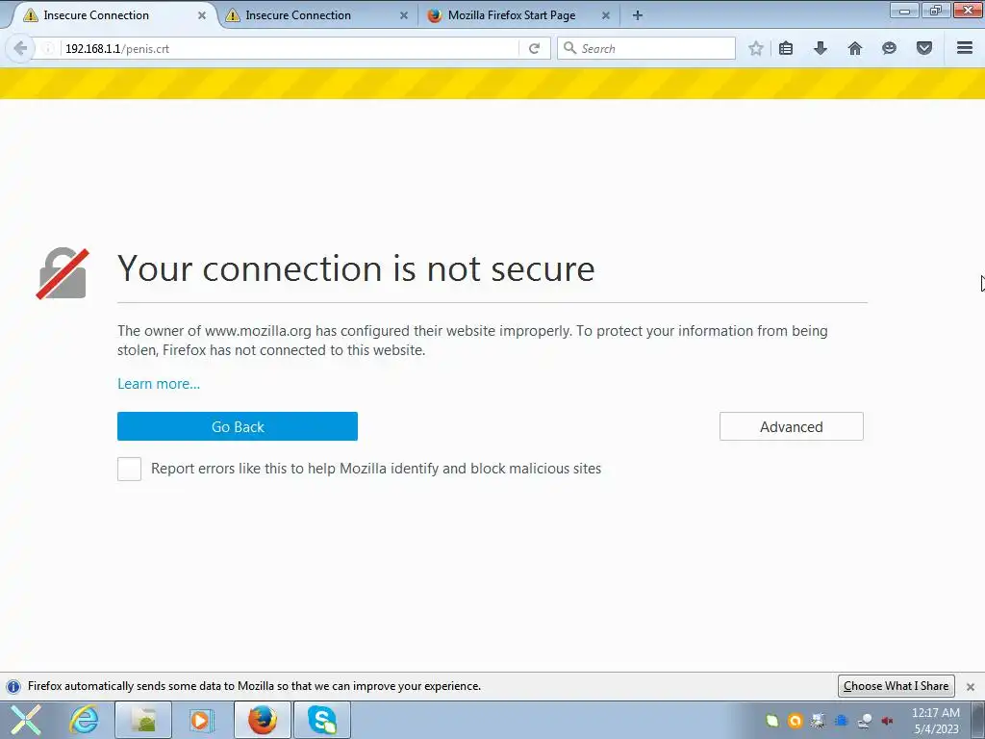Screen dimensions: 985x739
Task: Go back using the browser back arrow
Action: tap(20, 48)
